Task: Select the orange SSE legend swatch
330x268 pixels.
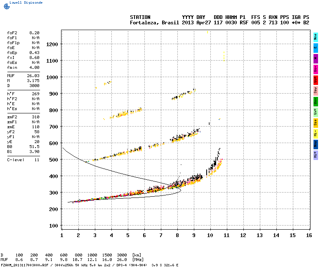Action: tap(316, 122)
